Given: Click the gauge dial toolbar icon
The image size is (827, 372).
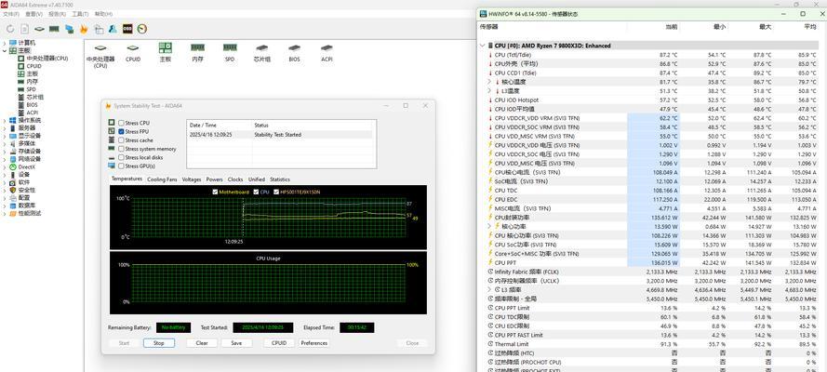Looking at the screenshot, I should [x=142, y=29].
